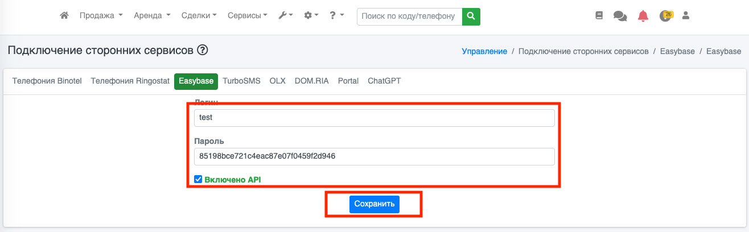Show notifications via the red bell
Screen dimensions: 749x232
[x=643, y=16]
